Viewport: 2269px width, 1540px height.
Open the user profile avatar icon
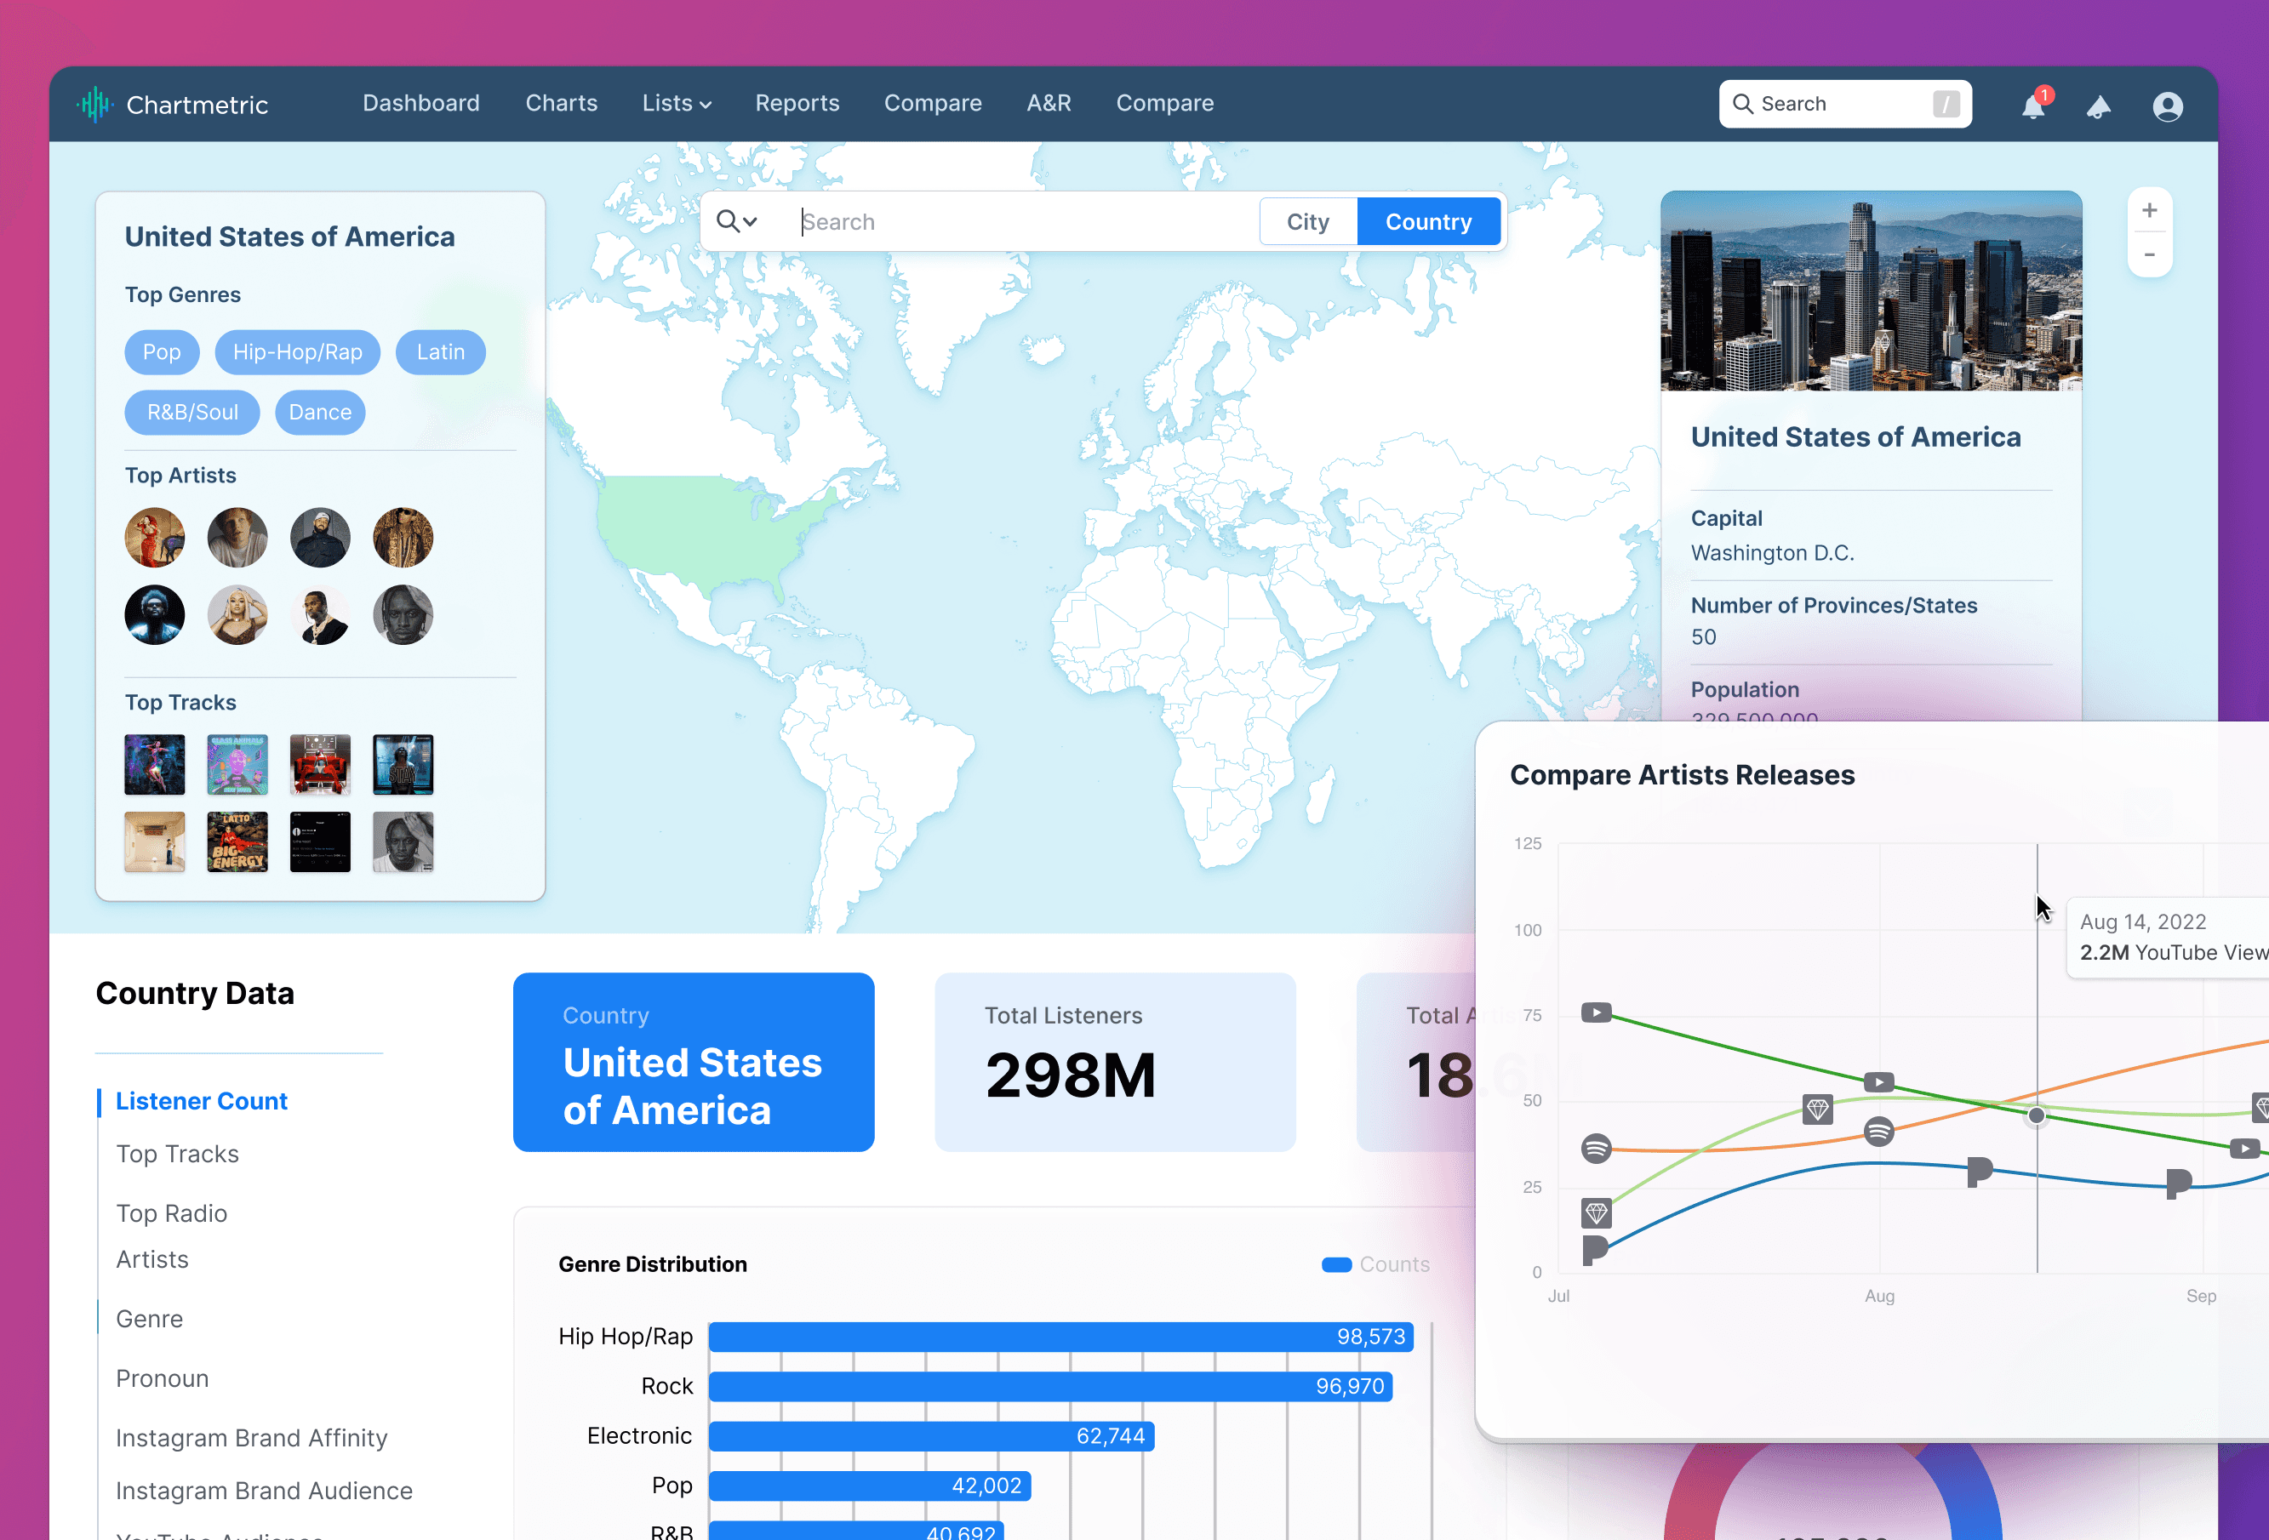2167,106
